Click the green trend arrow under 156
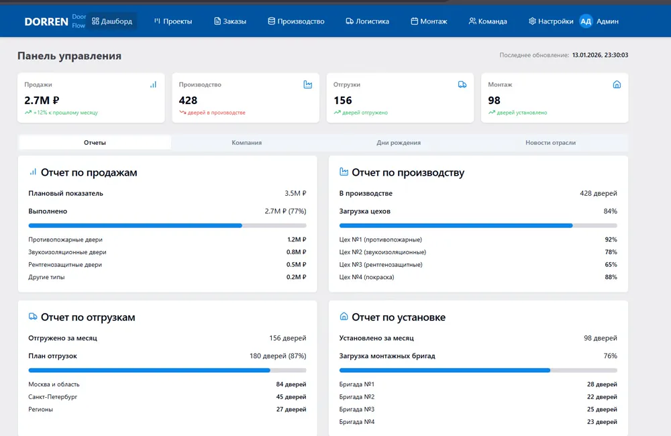 [338, 113]
